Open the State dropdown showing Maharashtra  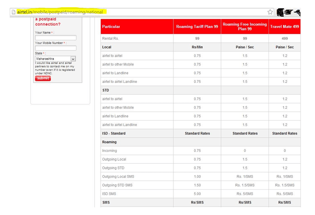[55, 59]
